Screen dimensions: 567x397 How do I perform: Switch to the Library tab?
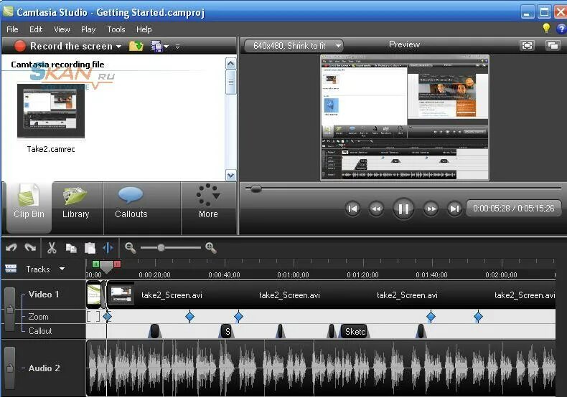click(x=76, y=207)
